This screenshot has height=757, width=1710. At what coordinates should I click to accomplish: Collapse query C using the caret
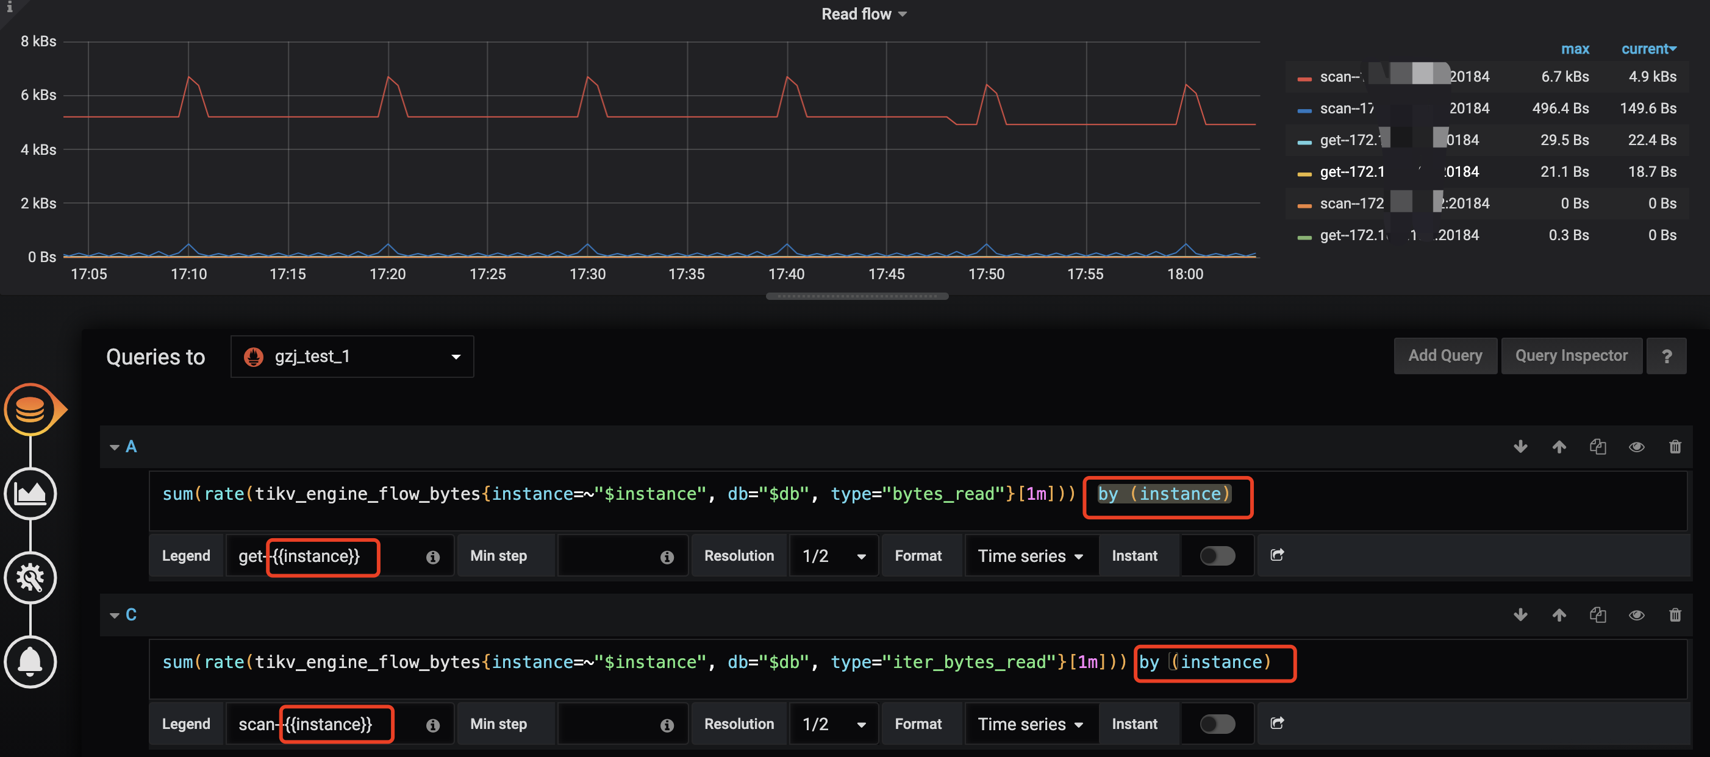click(x=114, y=615)
